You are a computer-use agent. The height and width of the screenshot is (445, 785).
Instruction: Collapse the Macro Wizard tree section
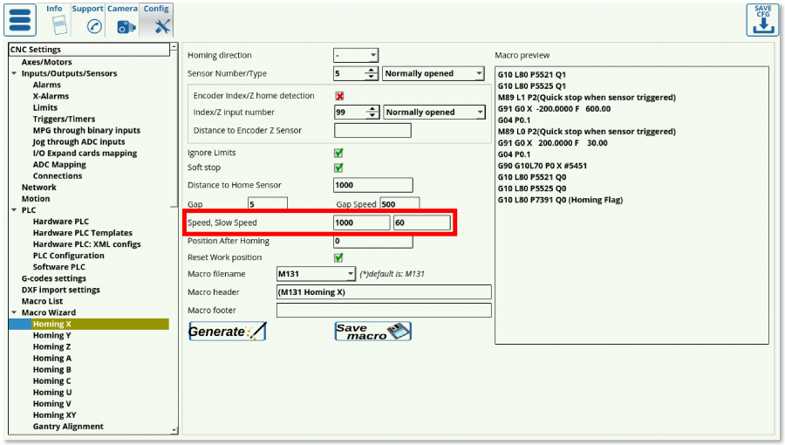(15, 312)
